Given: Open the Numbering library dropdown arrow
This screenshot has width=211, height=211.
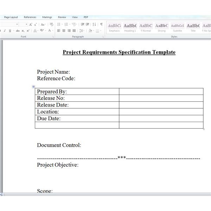Looking at the screenshot, I should coord(70,24).
